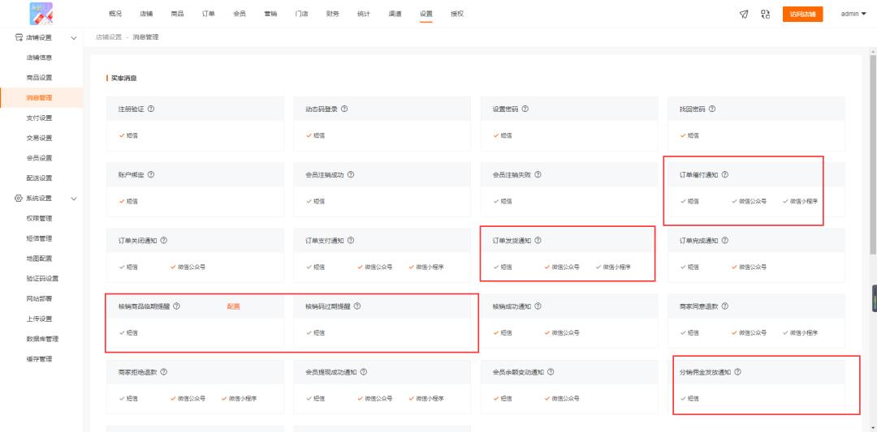
Task: Click help icon beside 订单支付通知
Action: (351, 241)
